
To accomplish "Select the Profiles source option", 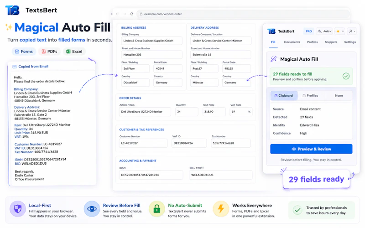I will pos(310,96).
